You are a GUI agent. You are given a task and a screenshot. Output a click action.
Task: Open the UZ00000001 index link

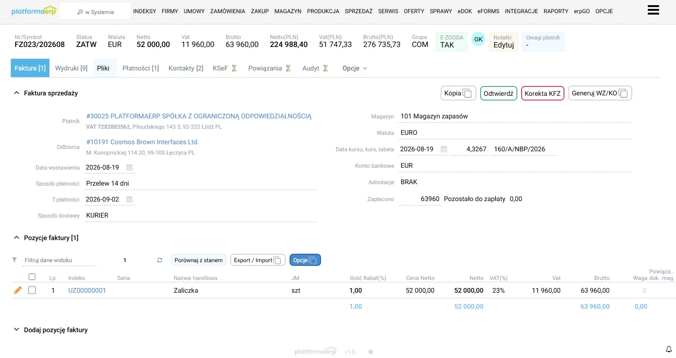click(x=87, y=290)
